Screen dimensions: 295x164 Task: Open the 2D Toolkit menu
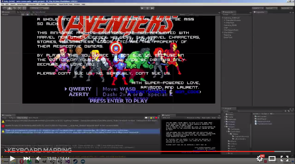pyautogui.click(x=42, y=4)
